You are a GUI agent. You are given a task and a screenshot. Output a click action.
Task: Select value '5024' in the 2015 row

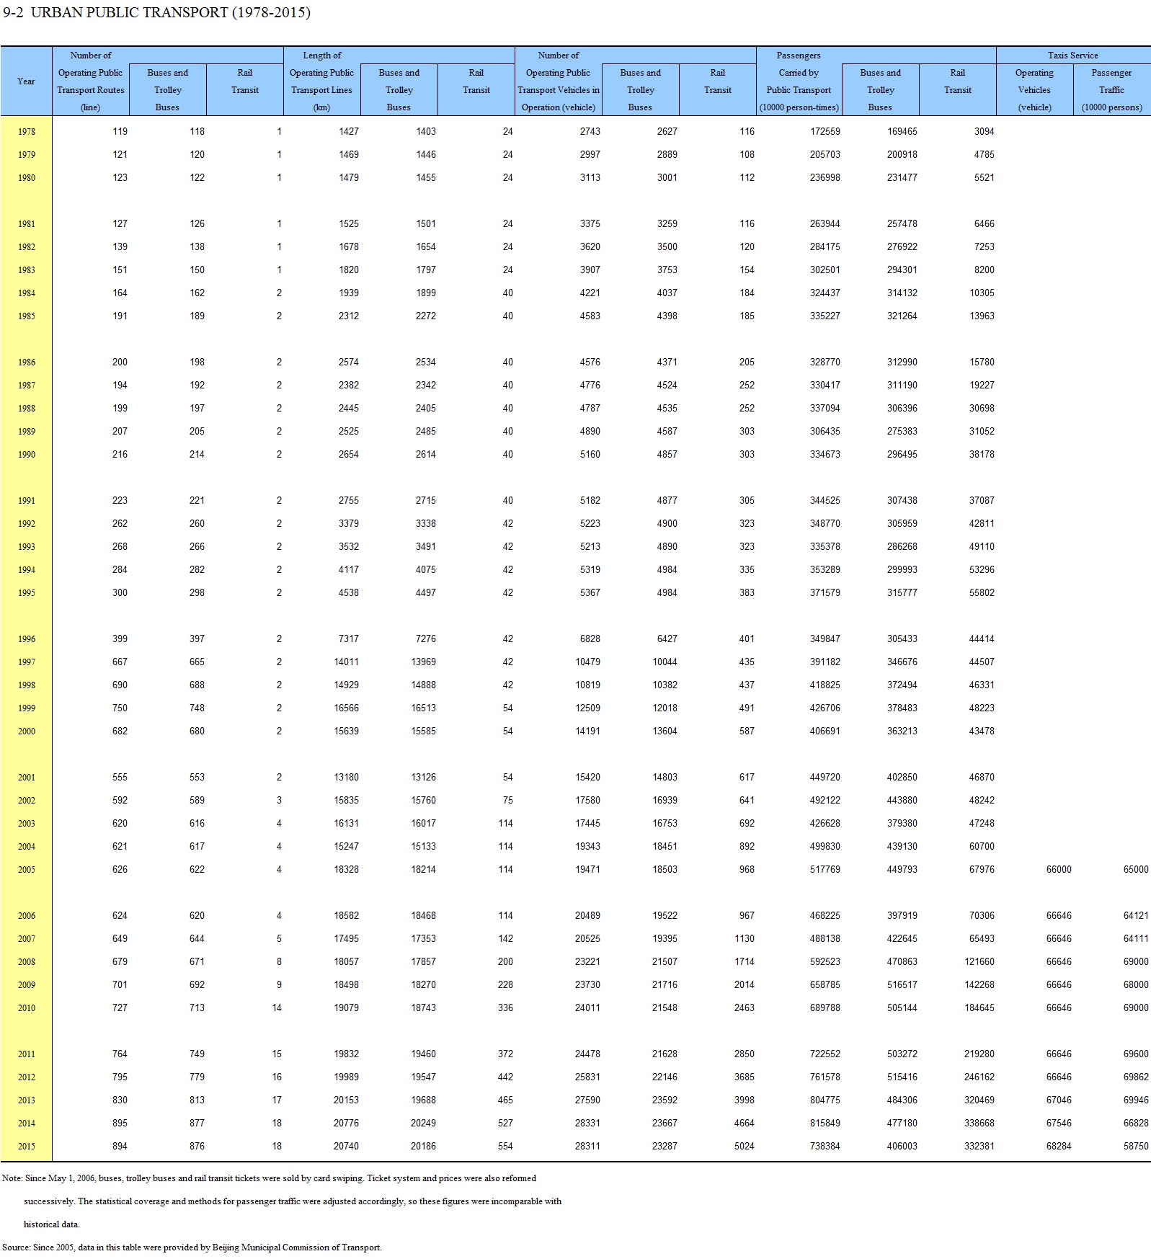745,1147
